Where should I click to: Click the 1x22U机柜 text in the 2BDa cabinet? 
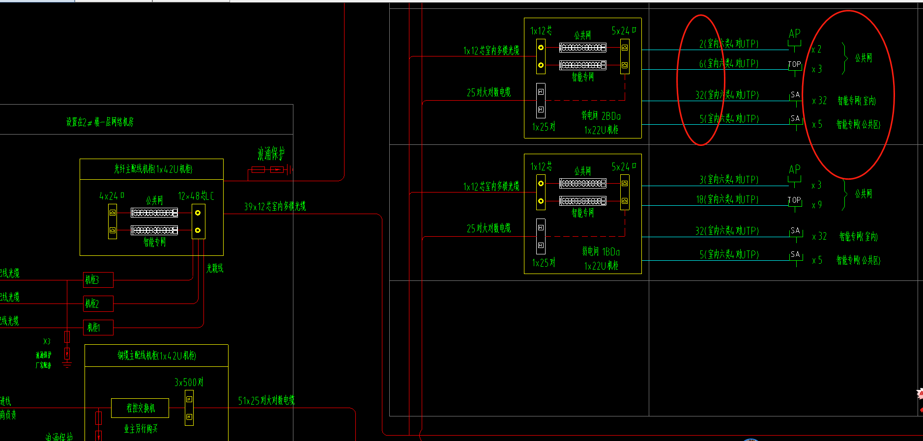[x=601, y=130]
